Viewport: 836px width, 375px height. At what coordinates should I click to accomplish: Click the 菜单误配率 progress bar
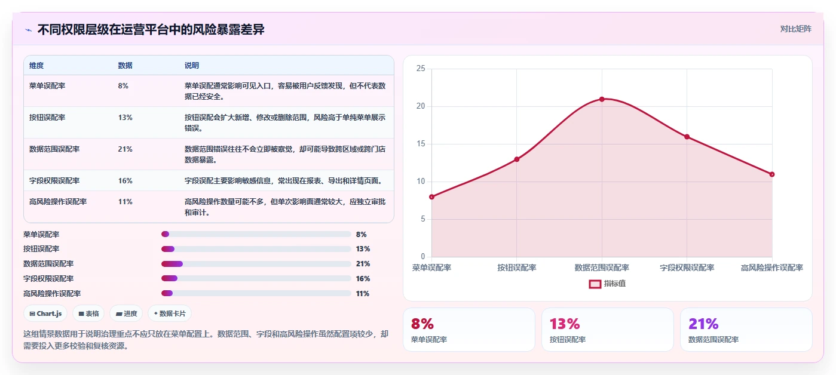click(256, 234)
